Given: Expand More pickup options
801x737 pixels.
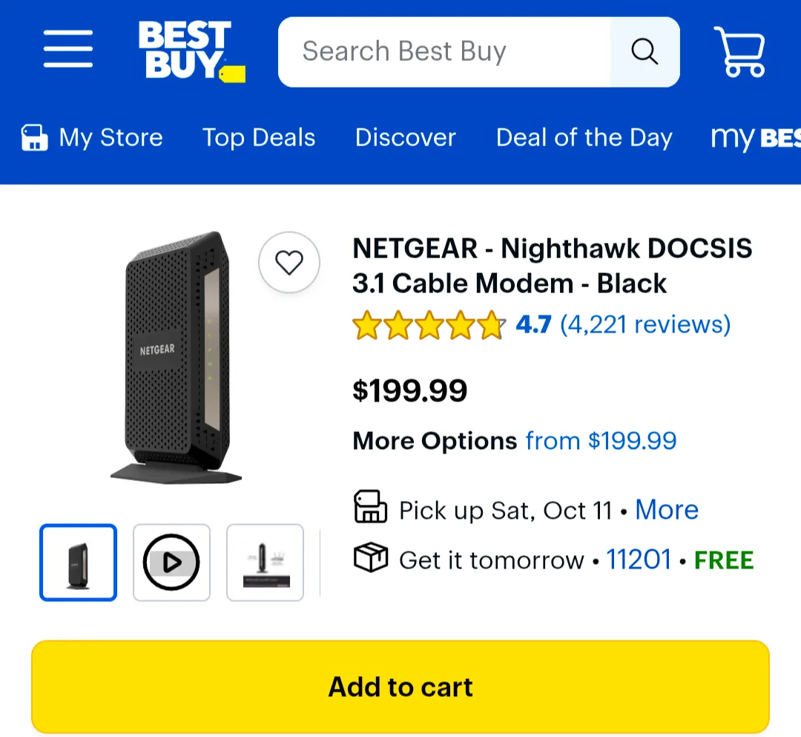Looking at the screenshot, I should [667, 510].
